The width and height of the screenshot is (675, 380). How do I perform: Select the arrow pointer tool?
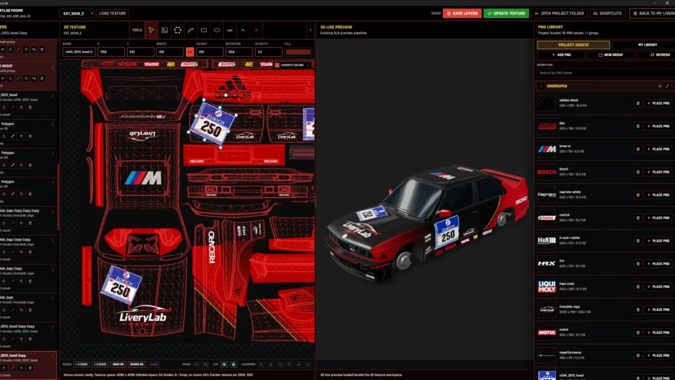(151, 30)
